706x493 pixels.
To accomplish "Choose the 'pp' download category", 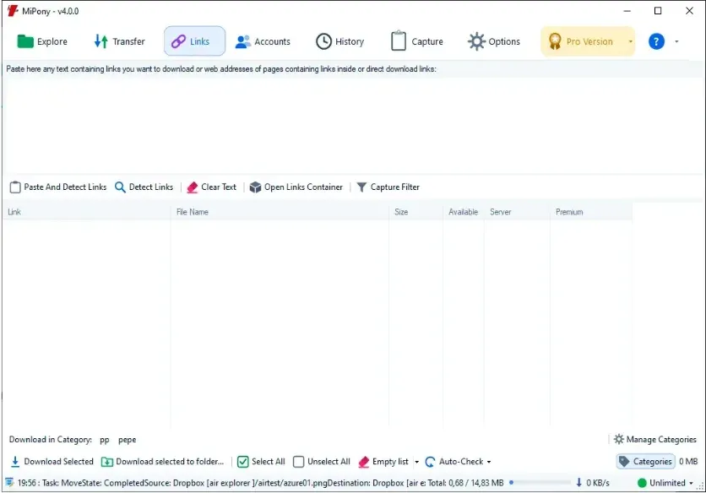I will tap(105, 440).
